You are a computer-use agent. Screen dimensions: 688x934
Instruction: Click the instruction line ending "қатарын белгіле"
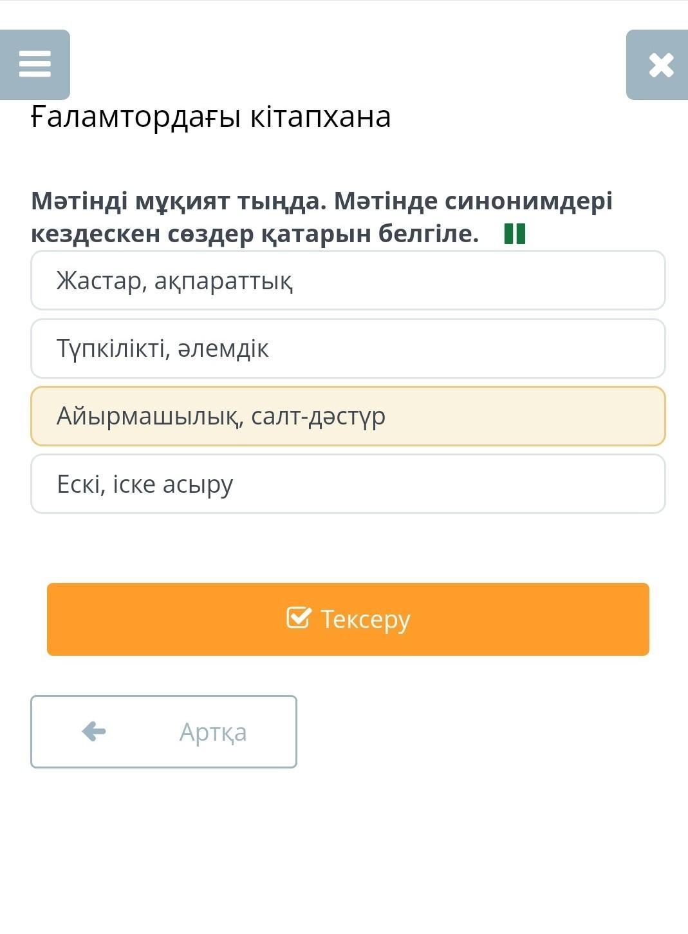(x=255, y=234)
